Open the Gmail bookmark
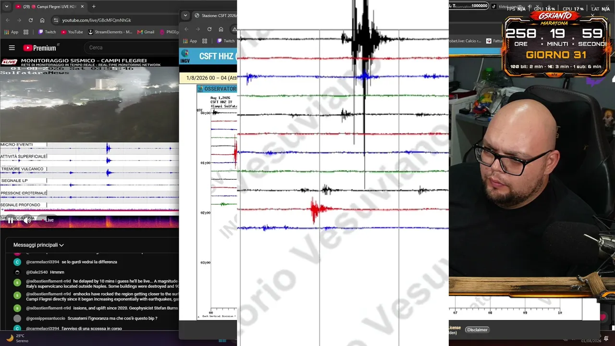615x346 pixels. (x=146, y=32)
